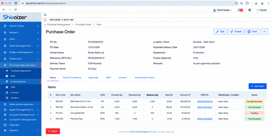
Task: Select Purchase Order in the sidebar
Action: (21, 82)
